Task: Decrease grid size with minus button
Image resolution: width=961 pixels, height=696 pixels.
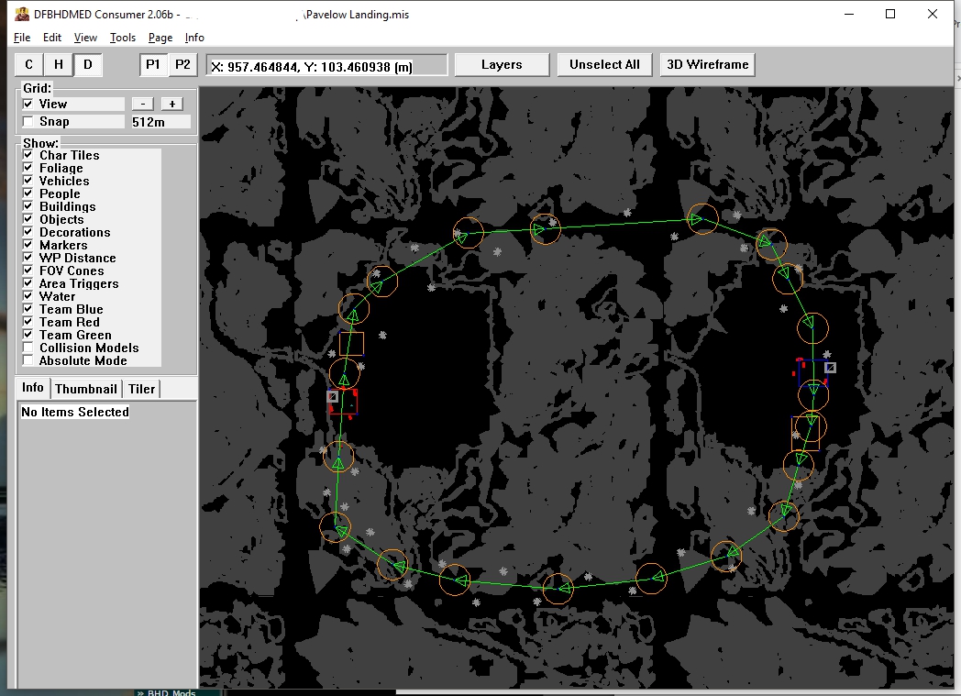Action: pos(142,104)
